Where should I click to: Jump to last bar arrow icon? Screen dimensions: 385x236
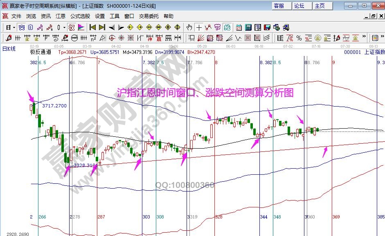102,27
